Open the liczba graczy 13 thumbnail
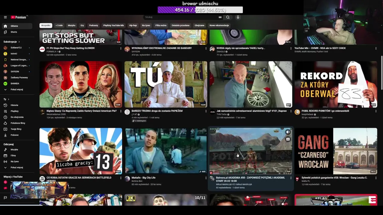The width and height of the screenshot is (383, 215). coord(81,151)
